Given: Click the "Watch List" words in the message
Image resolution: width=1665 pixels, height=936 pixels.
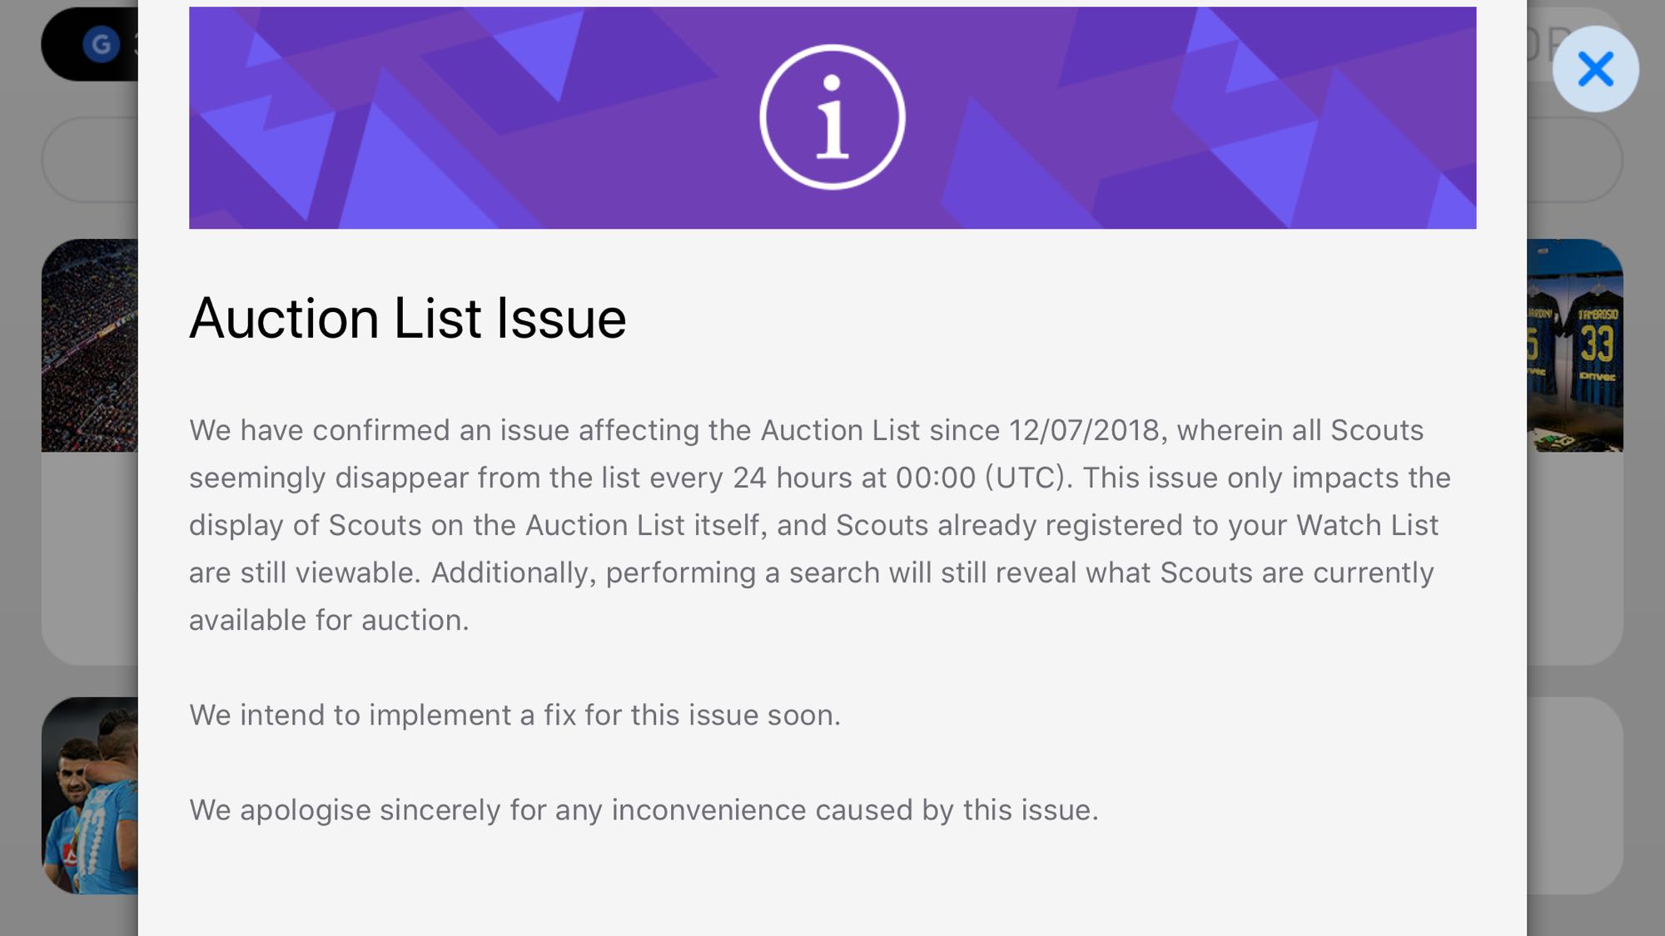Looking at the screenshot, I should 1367,526.
